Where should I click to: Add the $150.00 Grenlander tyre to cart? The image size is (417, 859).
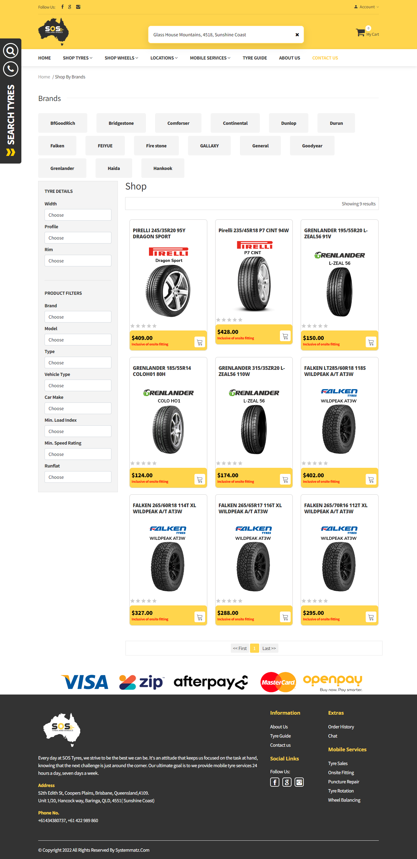point(371,342)
